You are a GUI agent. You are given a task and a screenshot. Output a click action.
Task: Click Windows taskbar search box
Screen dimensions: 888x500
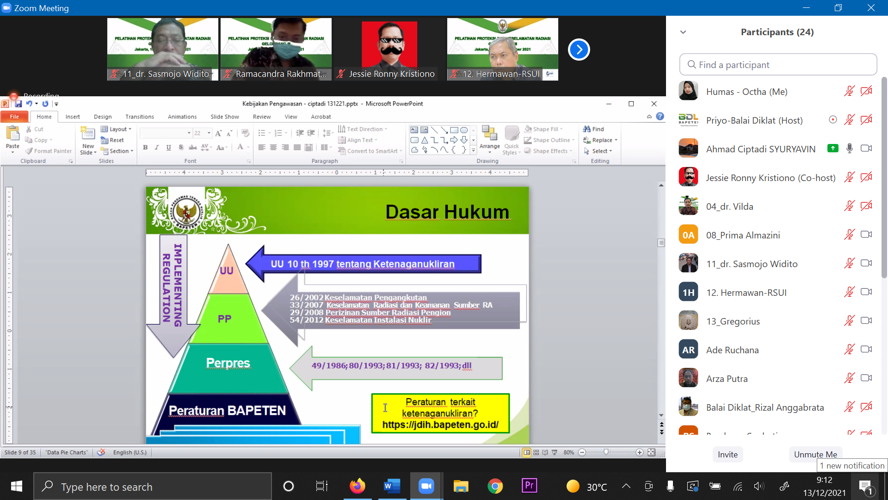(x=153, y=487)
